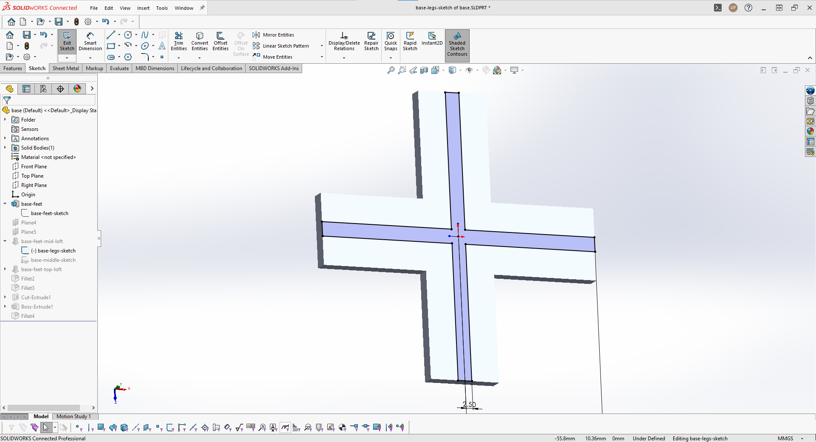Switch to the Sheet Metal tab
The width and height of the screenshot is (816, 442).
[x=66, y=68]
